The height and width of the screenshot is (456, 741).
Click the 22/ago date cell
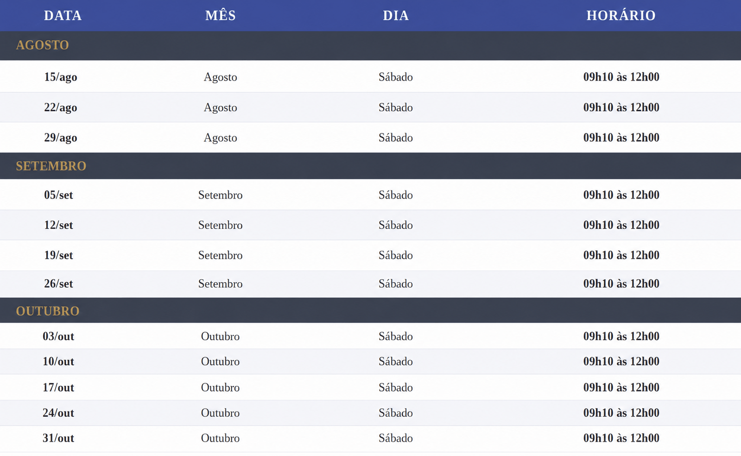point(61,108)
